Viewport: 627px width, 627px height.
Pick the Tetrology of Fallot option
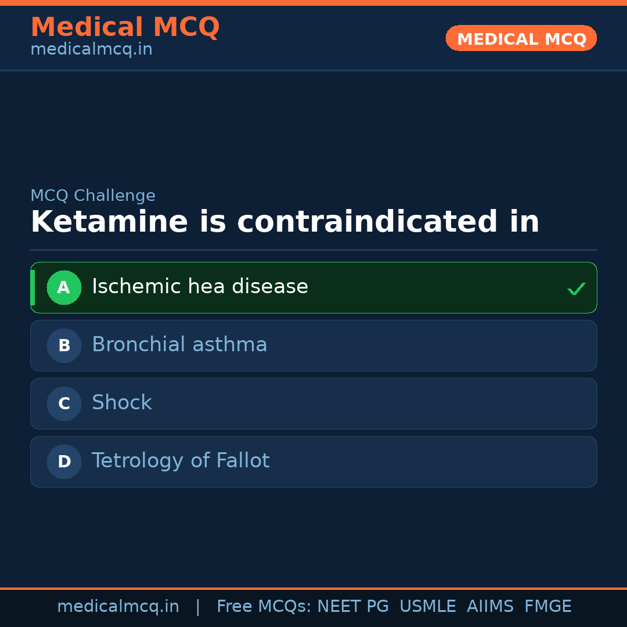[x=313, y=462]
